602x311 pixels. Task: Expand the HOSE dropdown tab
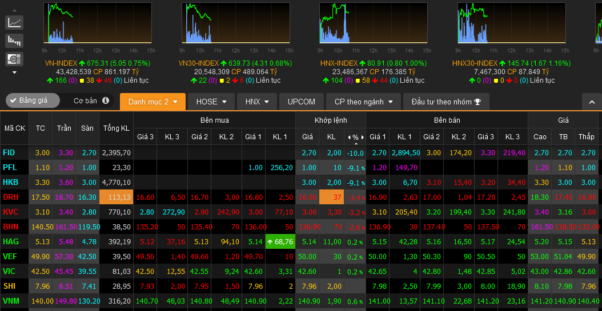tap(211, 102)
